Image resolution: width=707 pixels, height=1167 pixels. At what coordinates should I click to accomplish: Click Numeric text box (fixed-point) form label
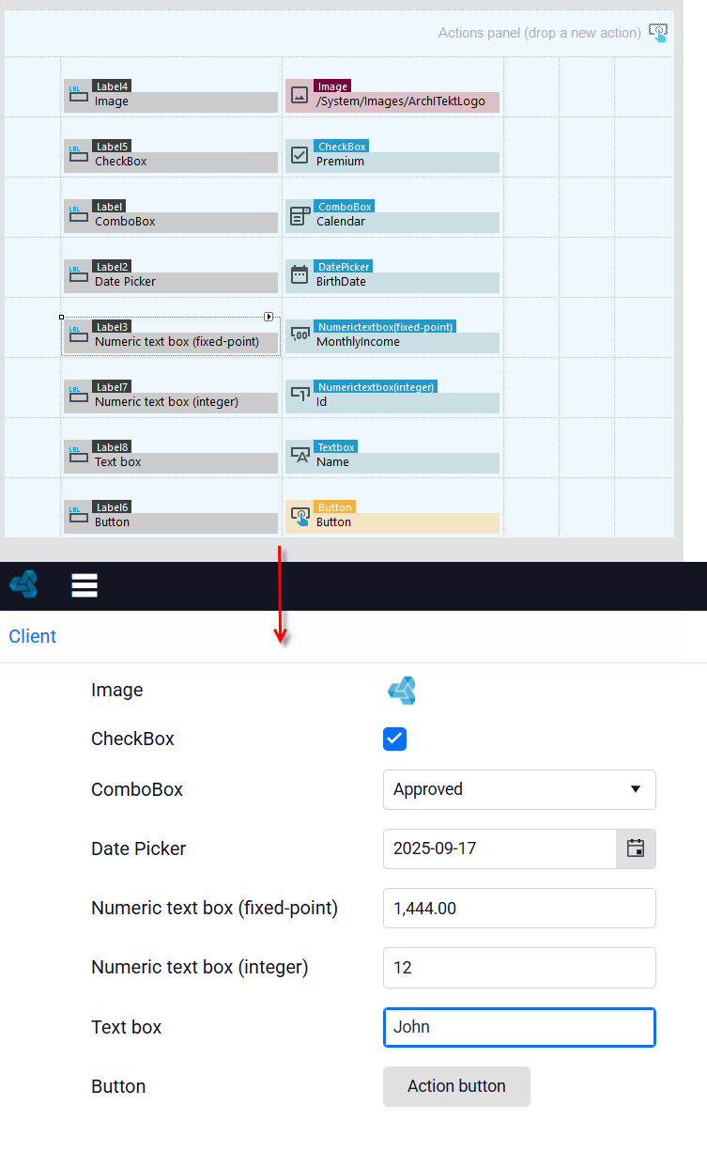[x=214, y=909]
